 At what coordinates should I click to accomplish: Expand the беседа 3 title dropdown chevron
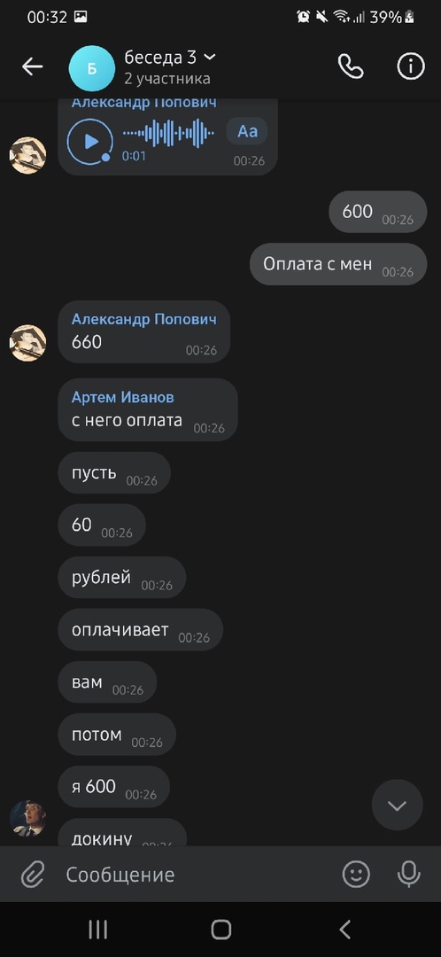209,58
